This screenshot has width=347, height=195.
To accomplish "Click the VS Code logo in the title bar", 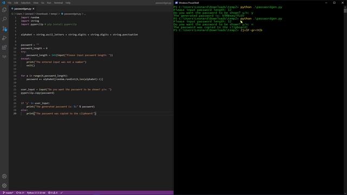I will 3,3.
